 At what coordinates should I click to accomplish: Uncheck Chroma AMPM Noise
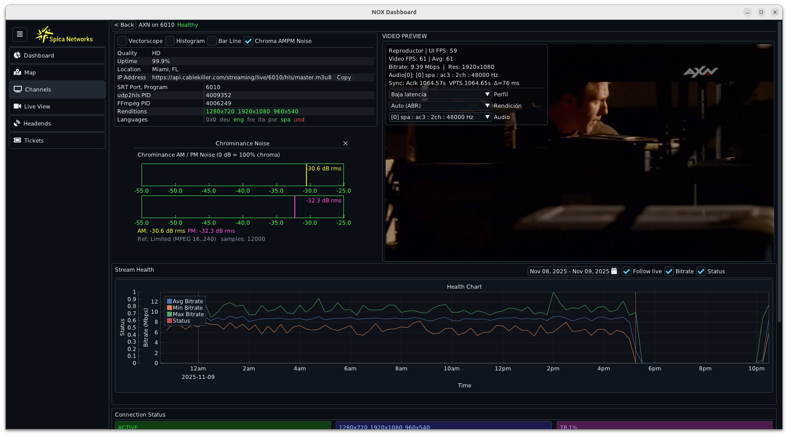click(x=248, y=41)
